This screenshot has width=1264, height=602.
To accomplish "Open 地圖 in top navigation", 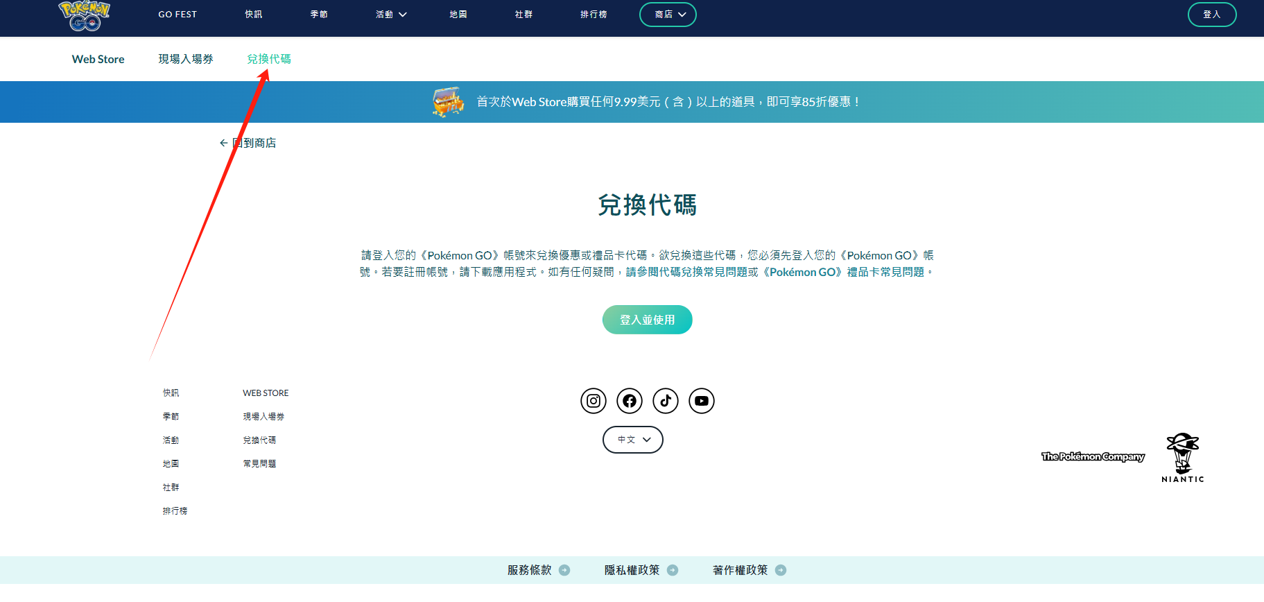I will click(x=458, y=15).
